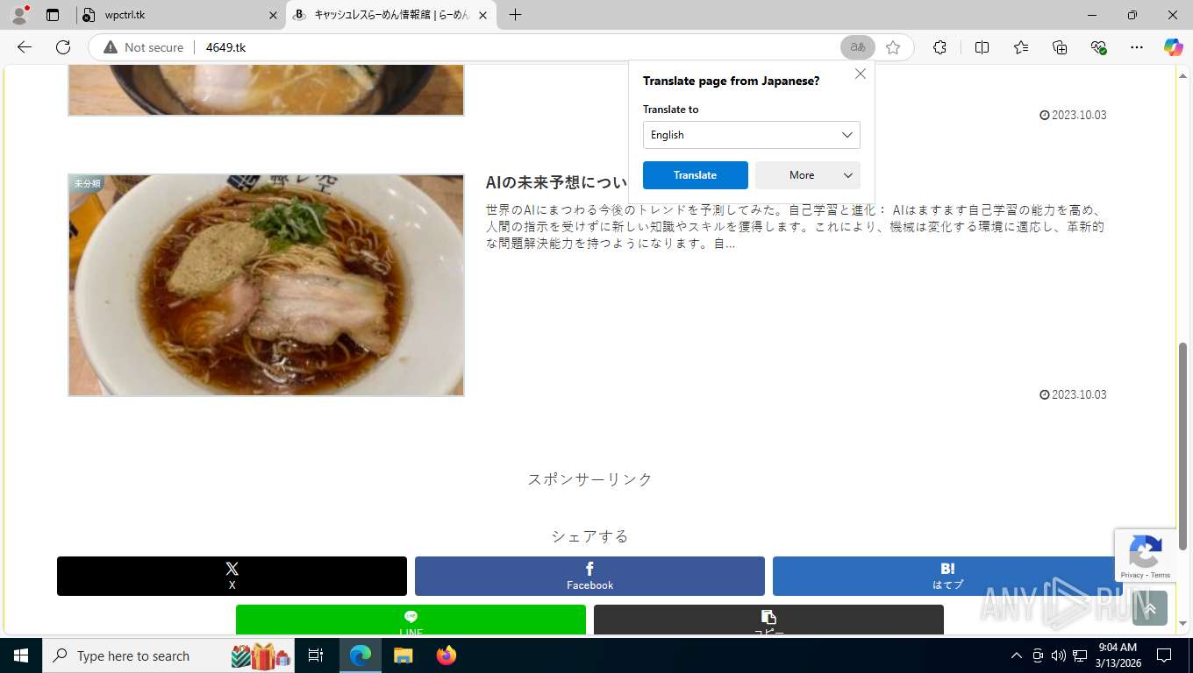The height and width of the screenshot is (673, 1193).
Task: Click the browser back arrow
Action: pos(25,47)
